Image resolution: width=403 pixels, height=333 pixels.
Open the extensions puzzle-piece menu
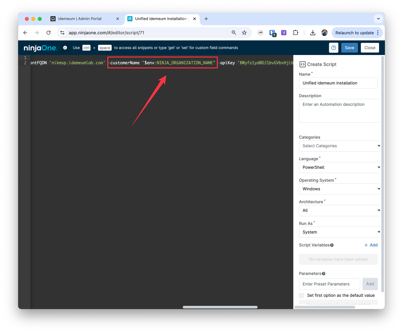pyautogui.click(x=295, y=33)
